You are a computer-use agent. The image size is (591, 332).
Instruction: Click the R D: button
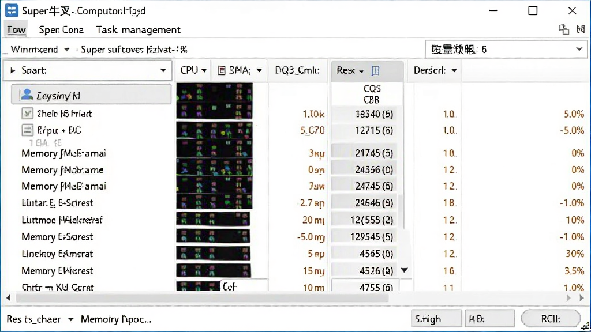coord(490,319)
